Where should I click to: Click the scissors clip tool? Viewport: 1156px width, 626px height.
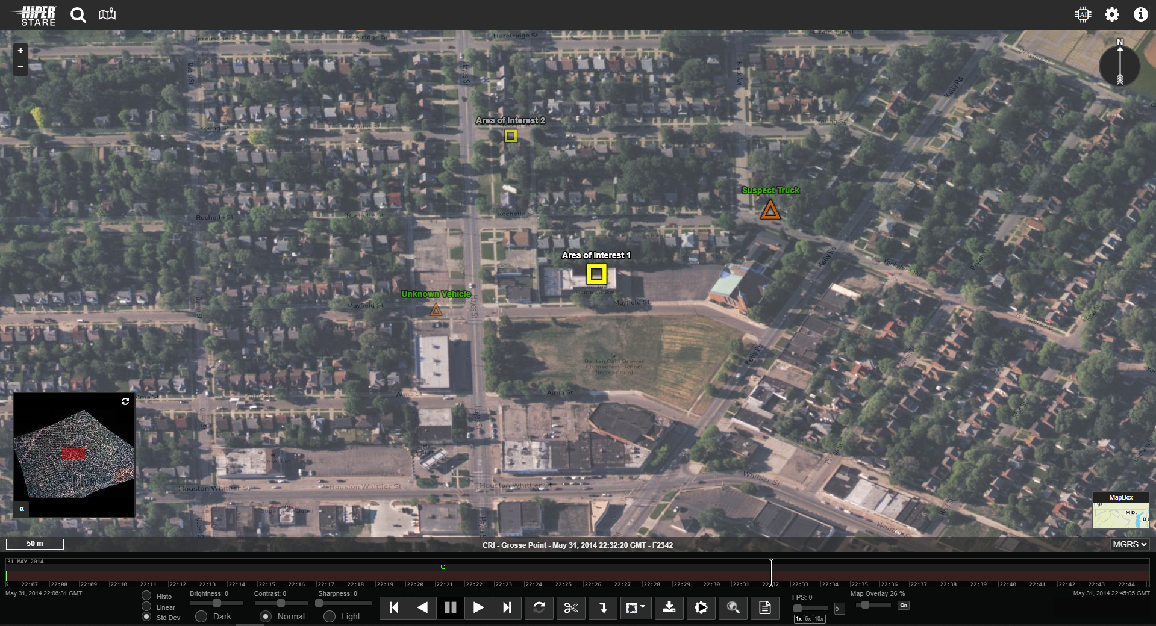570,608
